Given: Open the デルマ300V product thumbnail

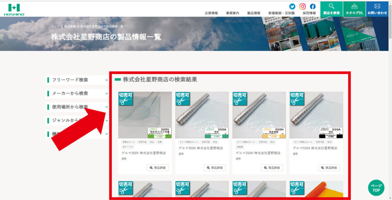Looking at the screenshot, I should coord(145,115).
